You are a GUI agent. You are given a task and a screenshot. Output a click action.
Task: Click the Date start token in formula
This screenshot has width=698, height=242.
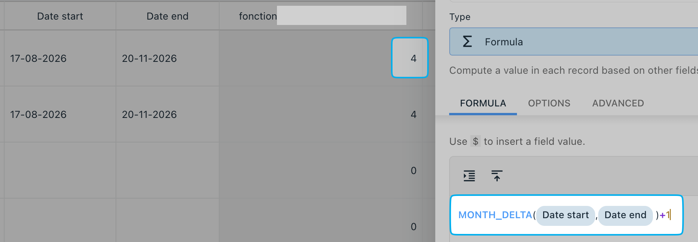click(565, 215)
